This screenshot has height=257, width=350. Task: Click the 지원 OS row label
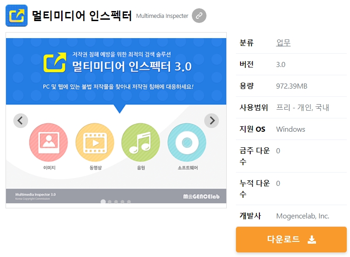(252, 129)
